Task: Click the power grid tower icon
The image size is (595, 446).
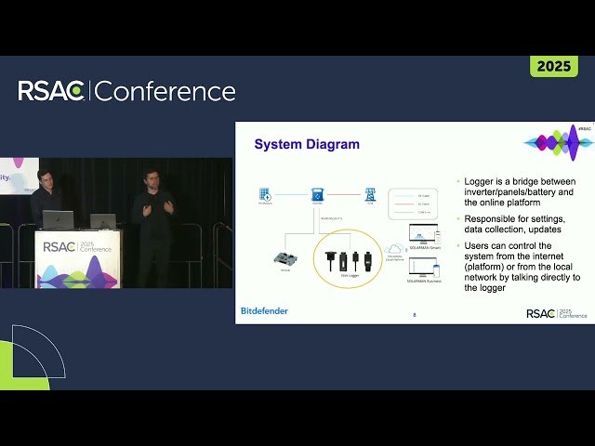Action: [x=370, y=195]
